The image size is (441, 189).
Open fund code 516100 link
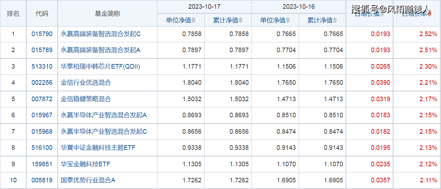pos(42,148)
